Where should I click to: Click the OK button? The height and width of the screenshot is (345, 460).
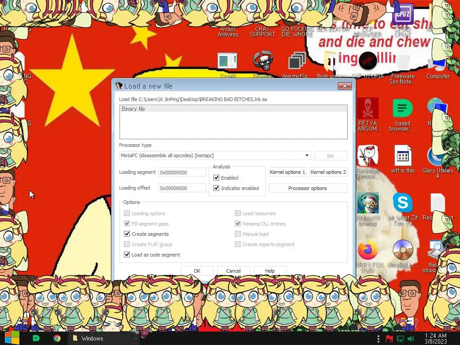197,271
